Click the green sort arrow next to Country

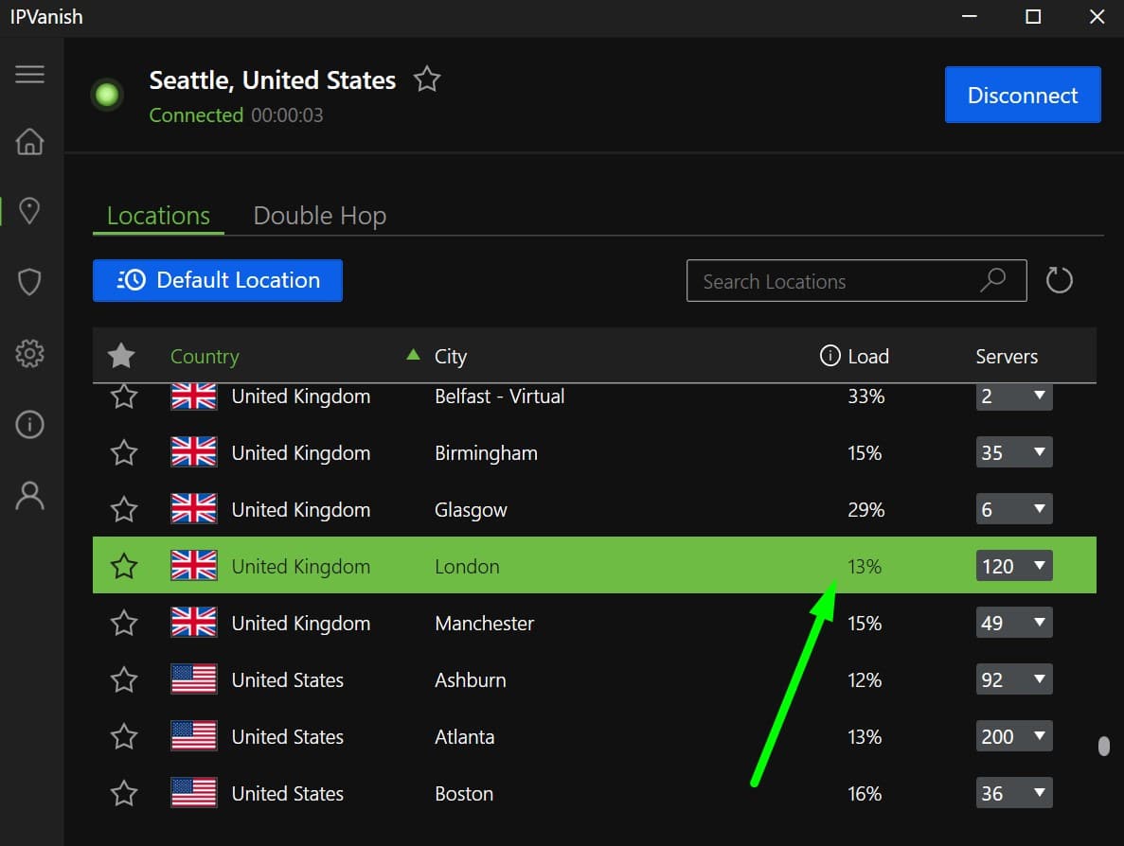tap(413, 354)
